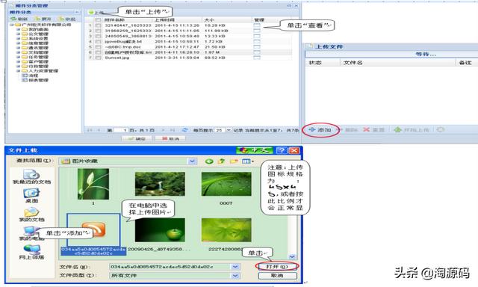Click the page number input field in pager
This screenshot has height=287, width=478.
pos(120,130)
